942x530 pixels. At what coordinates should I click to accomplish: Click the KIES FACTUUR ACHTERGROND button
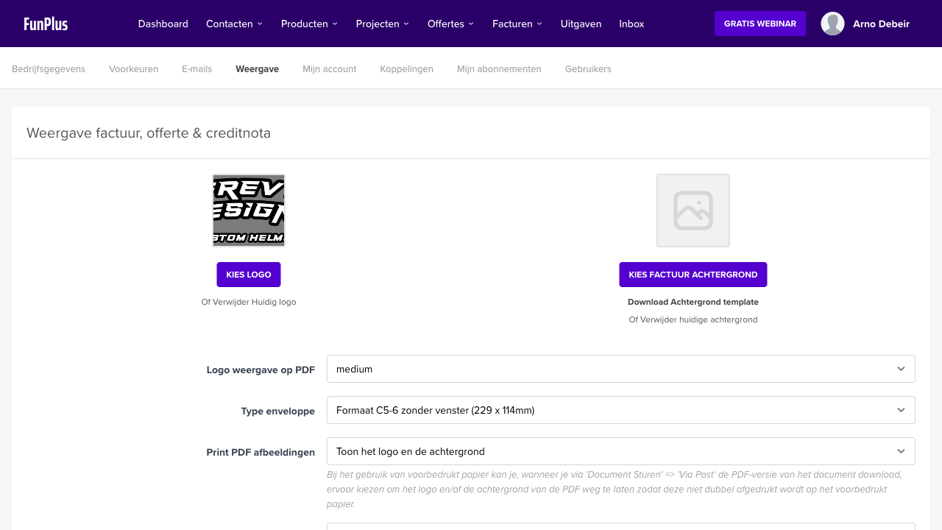[693, 274]
